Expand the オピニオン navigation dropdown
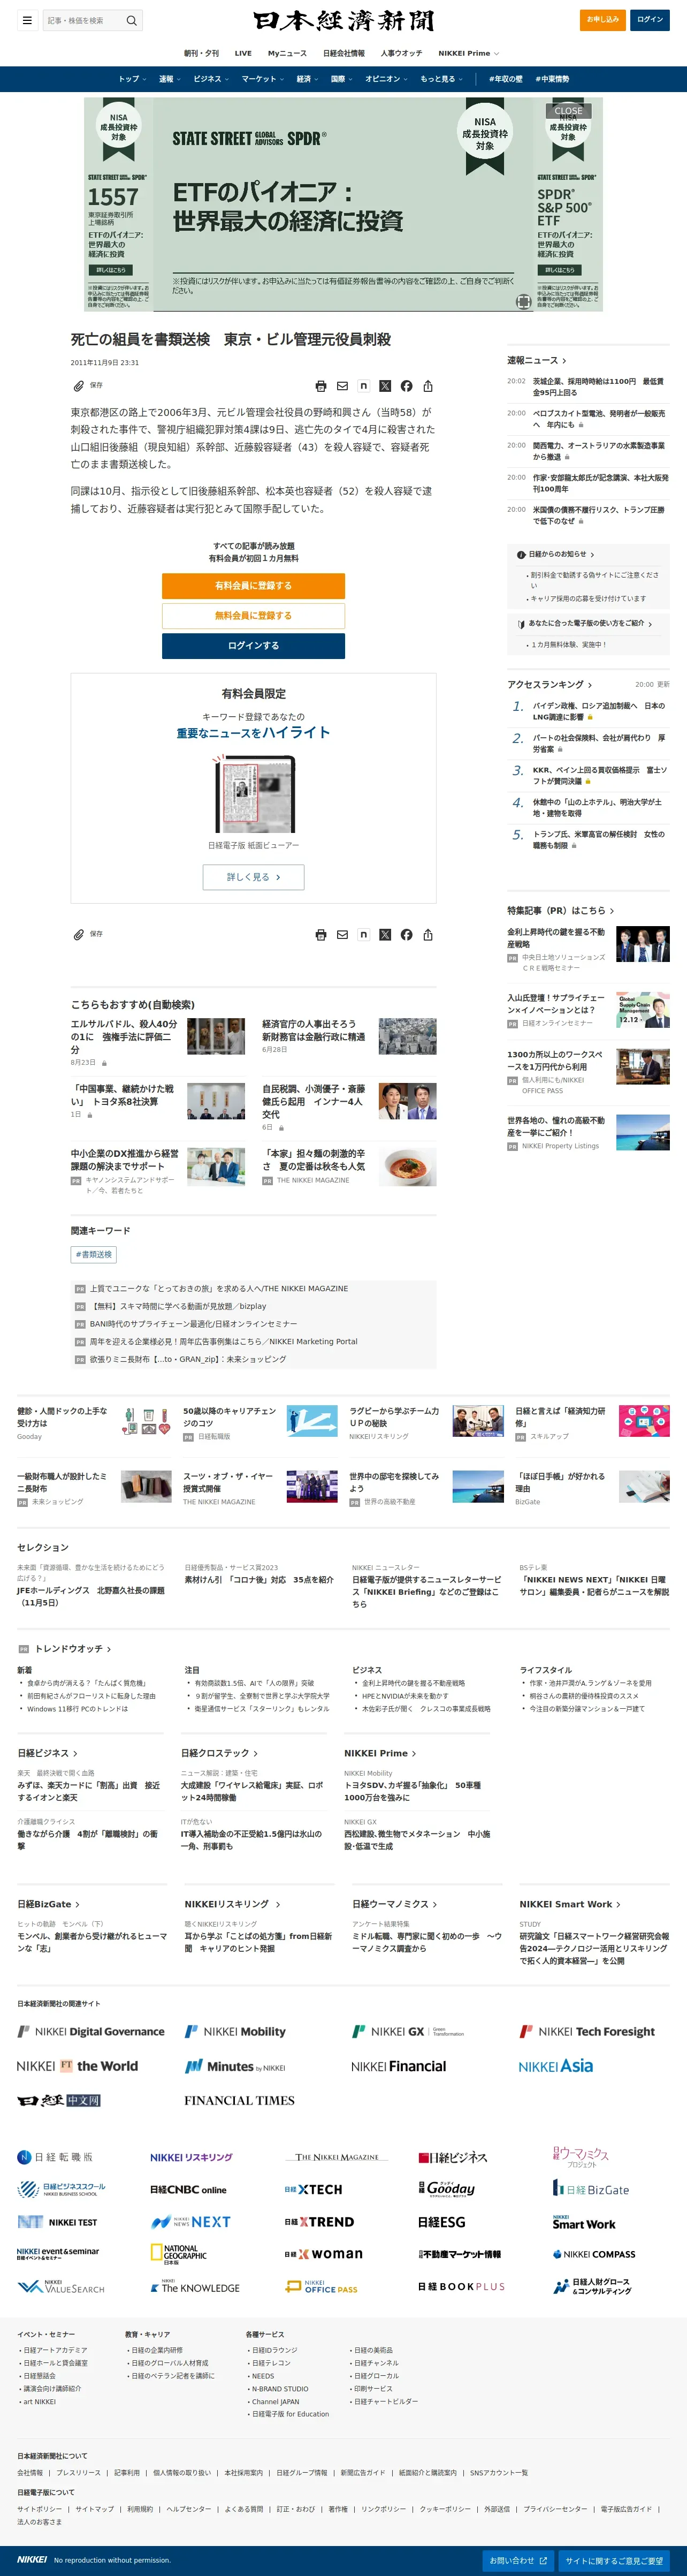687x2576 pixels. pyautogui.click(x=386, y=79)
